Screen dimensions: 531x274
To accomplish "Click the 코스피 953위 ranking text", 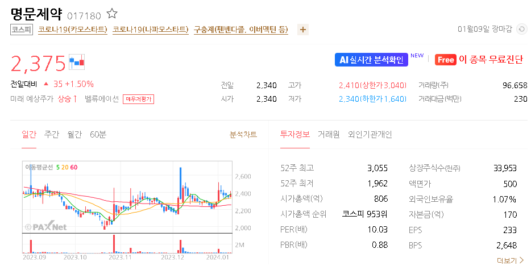I will click(x=365, y=214).
